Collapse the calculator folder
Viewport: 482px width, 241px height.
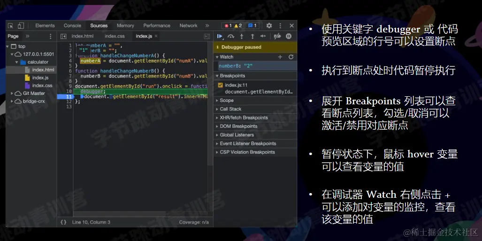pyautogui.click(x=16, y=62)
